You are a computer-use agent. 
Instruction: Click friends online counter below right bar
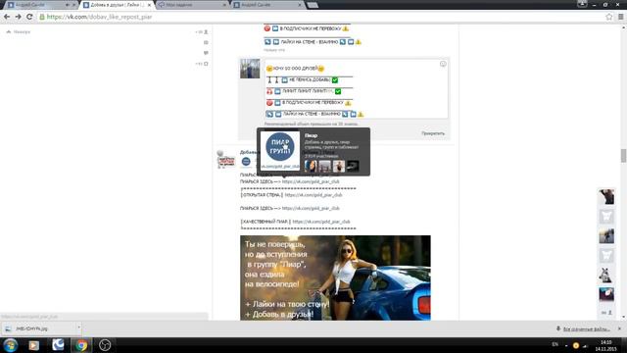click(x=607, y=313)
